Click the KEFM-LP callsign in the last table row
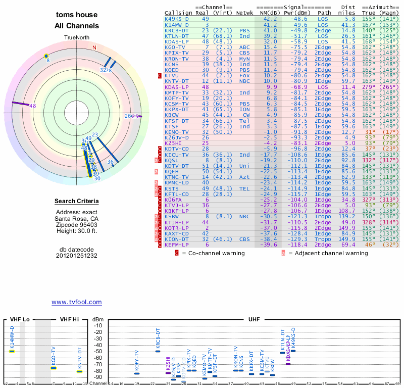 [177, 245]
